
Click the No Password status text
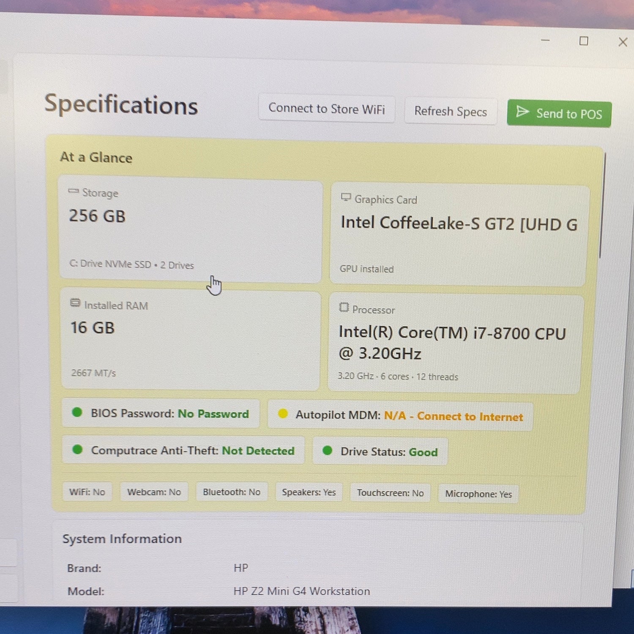click(x=213, y=414)
